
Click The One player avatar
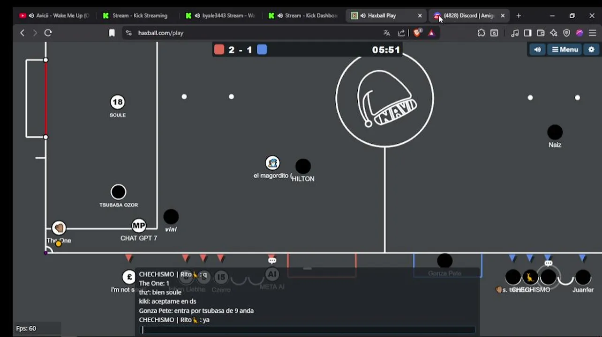click(x=59, y=228)
